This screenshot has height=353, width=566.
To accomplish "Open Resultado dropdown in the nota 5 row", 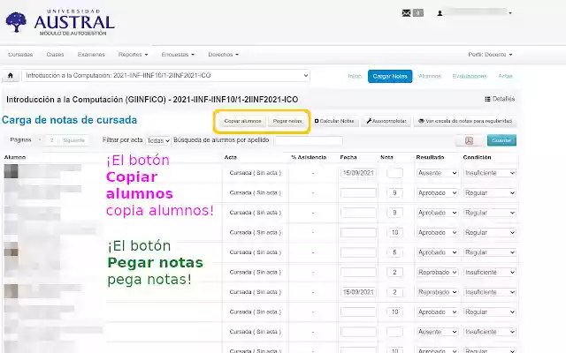I will (437, 252).
